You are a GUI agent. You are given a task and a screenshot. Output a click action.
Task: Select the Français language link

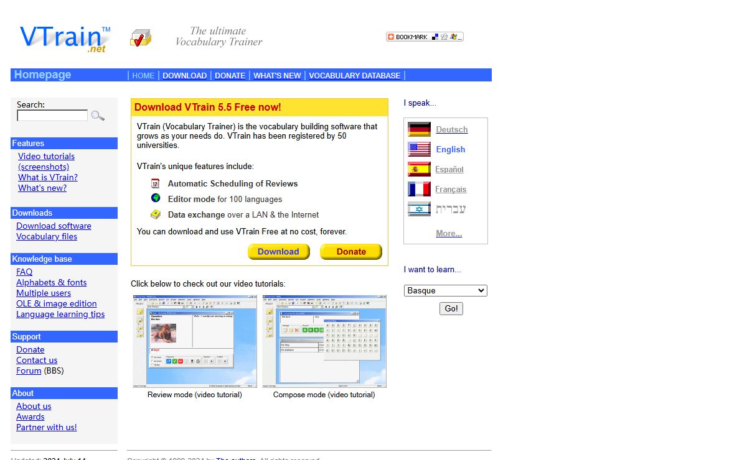pyautogui.click(x=451, y=189)
